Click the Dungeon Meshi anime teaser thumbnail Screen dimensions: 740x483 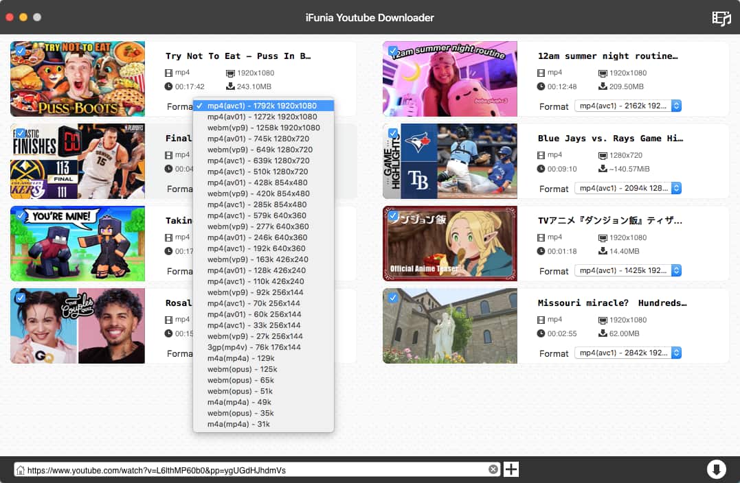click(x=449, y=244)
